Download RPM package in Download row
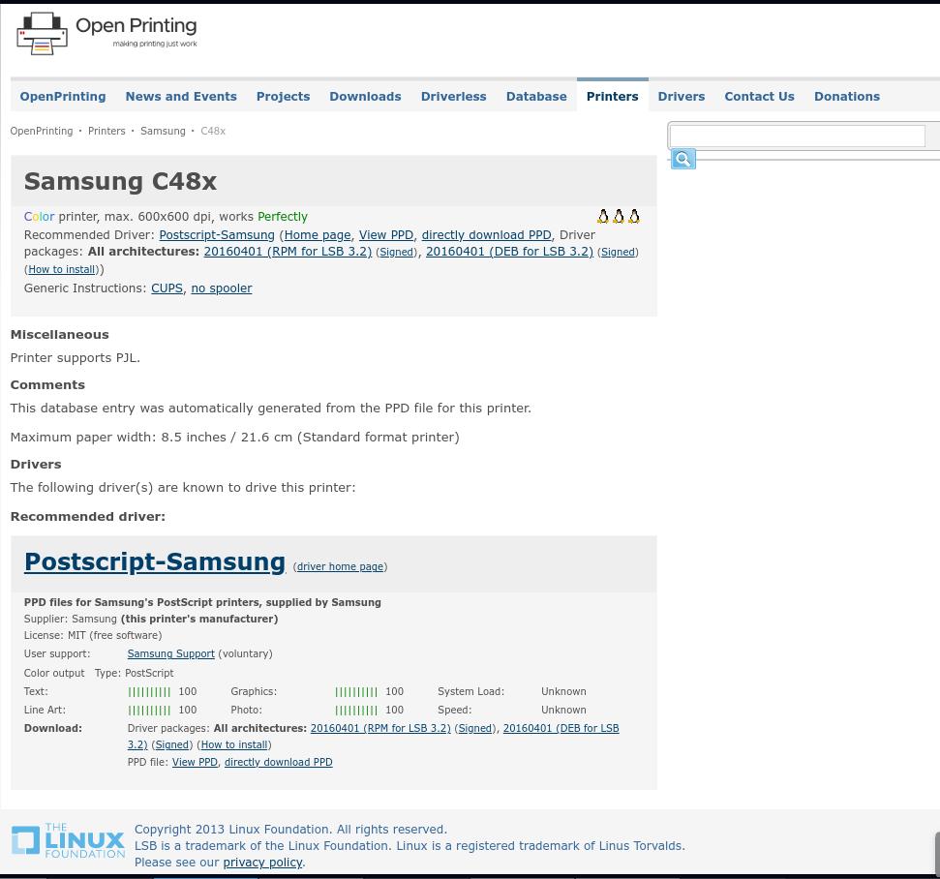The height and width of the screenshot is (879, 940). (380, 729)
